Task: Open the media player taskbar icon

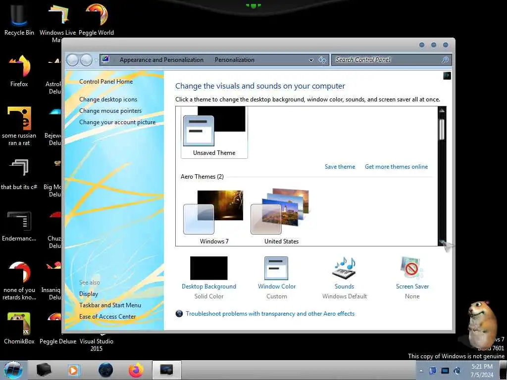Action: pyautogui.click(x=73, y=370)
